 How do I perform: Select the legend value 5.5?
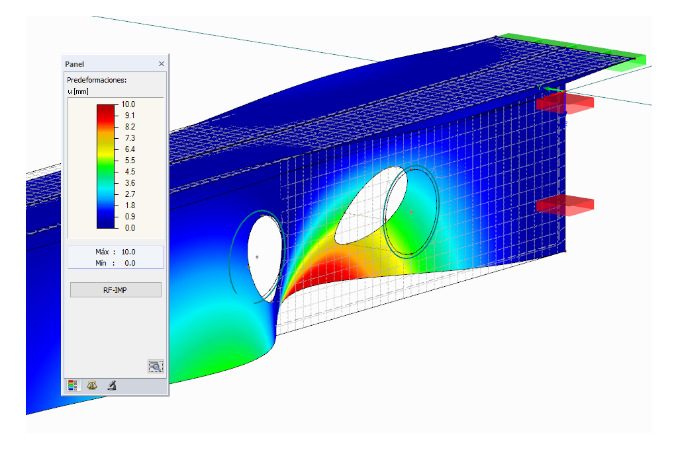tap(130, 161)
